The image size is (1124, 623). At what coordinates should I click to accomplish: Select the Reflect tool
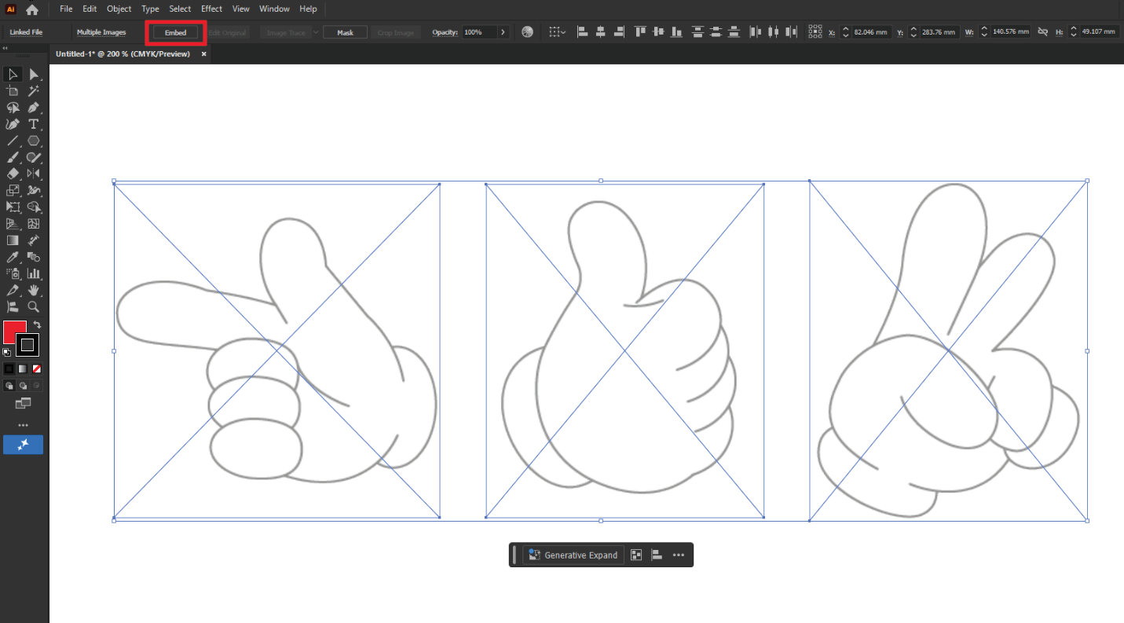tap(34, 174)
